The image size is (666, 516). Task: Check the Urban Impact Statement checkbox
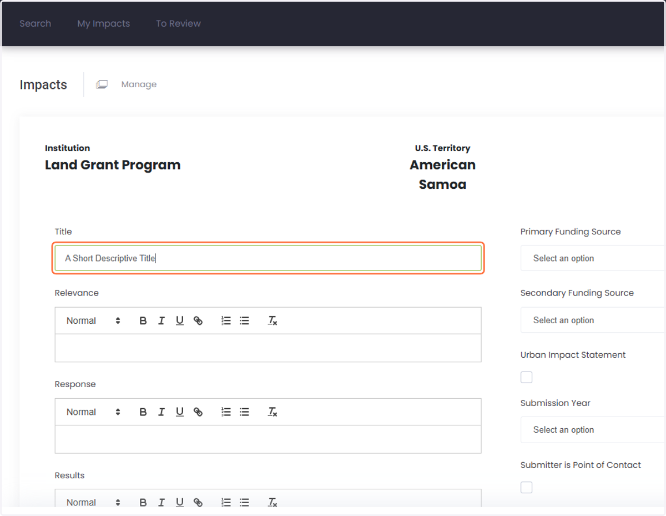[x=527, y=378]
